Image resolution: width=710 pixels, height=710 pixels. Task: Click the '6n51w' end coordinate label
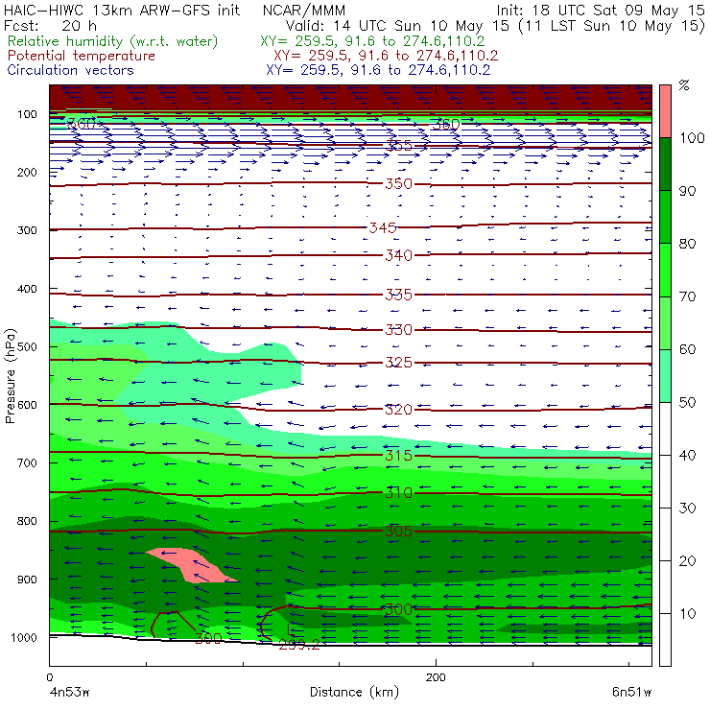(631, 693)
